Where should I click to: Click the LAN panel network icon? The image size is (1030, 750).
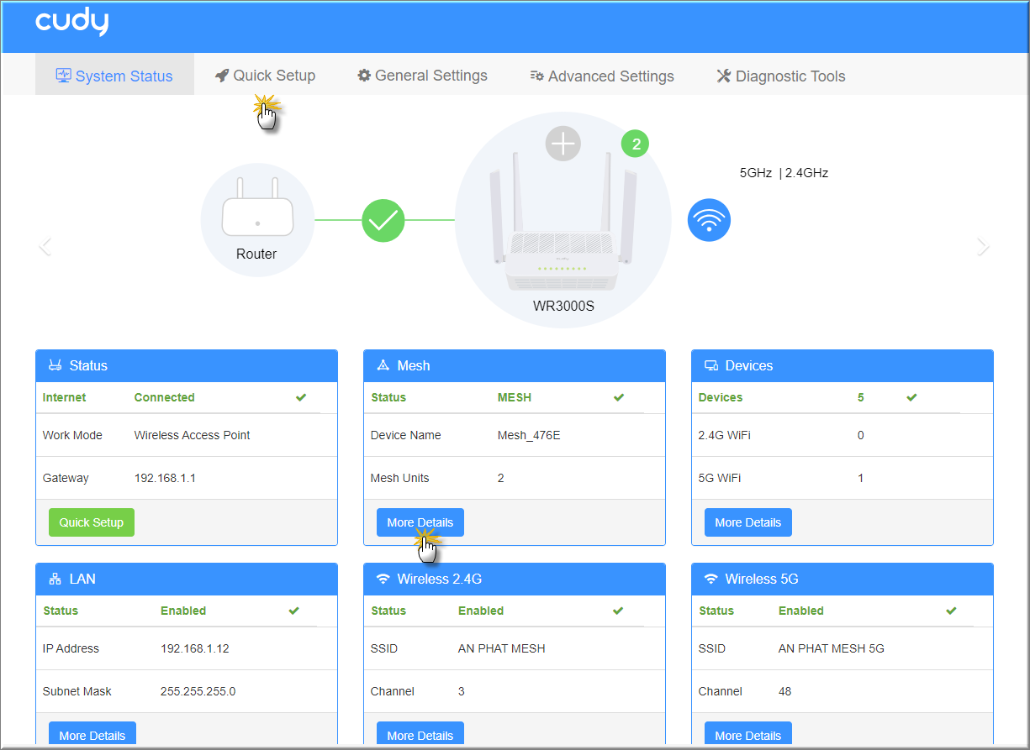pos(55,580)
